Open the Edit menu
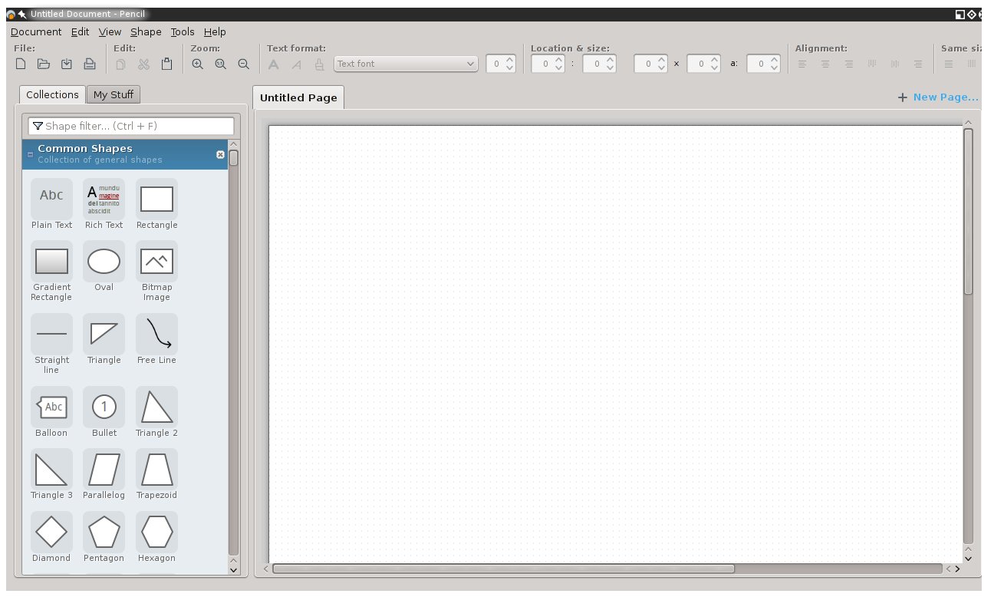This screenshot has width=994, height=597. [x=80, y=31]
